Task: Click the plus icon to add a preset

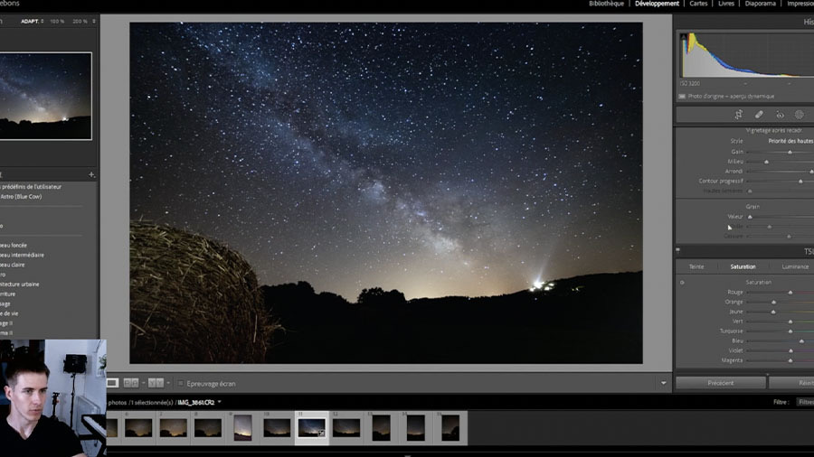Action: [91, 174]
